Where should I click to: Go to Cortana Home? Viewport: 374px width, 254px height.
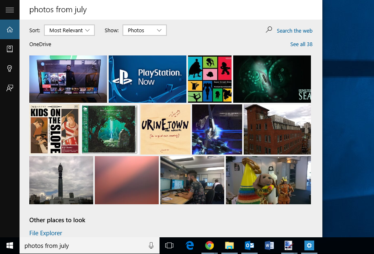(9, 29)
